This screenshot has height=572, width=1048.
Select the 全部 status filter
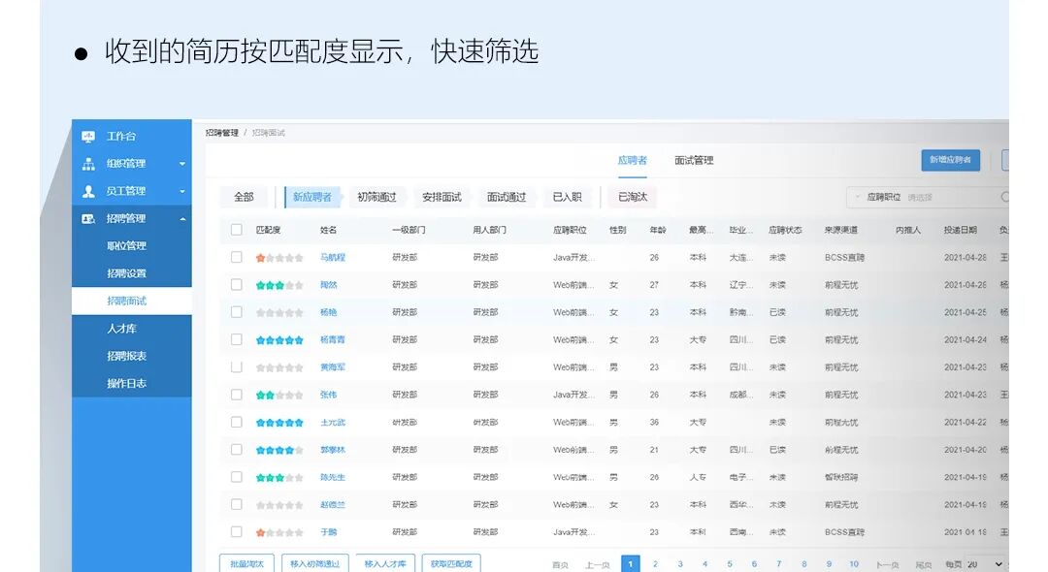tap(244, 197)
